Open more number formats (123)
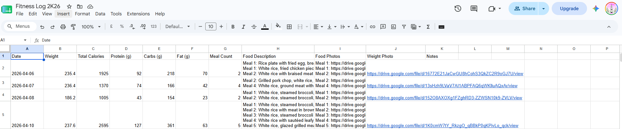The height and width of the screenshot is (129, 622). pos(154,26)
